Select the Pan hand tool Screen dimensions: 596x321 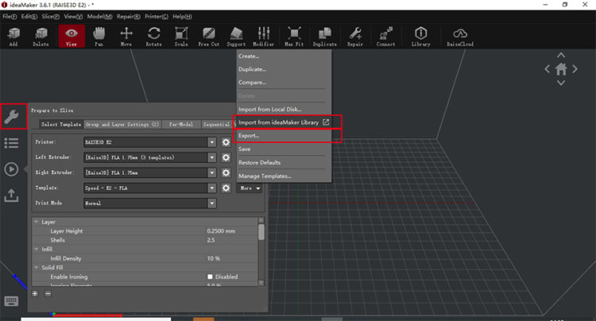tap(99, 37)
